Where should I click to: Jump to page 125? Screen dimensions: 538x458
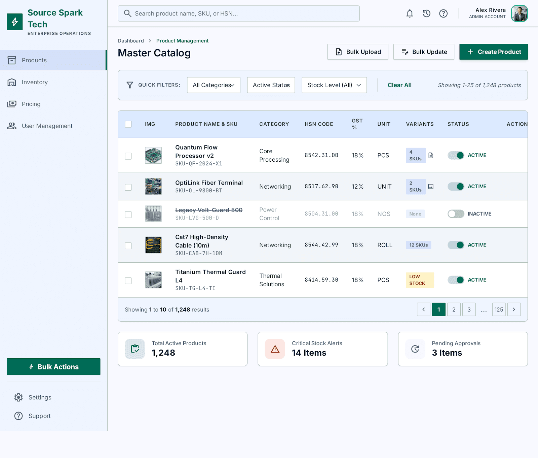click(499, 309)
